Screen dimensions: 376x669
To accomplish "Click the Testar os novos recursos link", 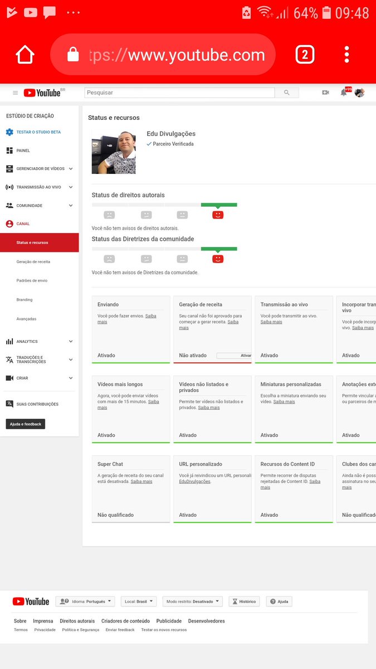I will pyautogui.click(x=164, y=630).
